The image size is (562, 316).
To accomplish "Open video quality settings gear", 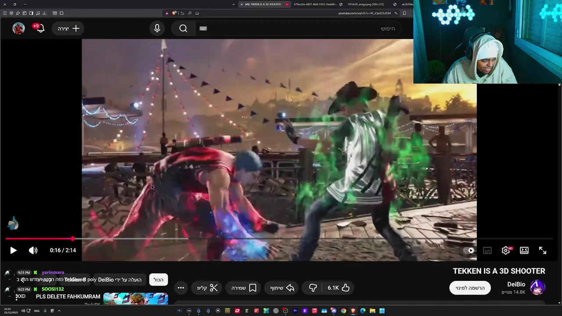I will [506, 250].
